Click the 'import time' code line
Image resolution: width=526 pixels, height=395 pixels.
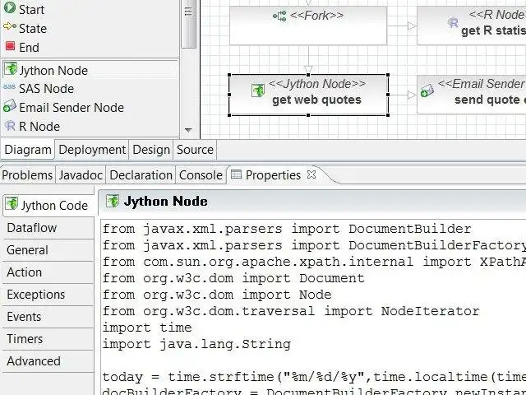(147, 328)
